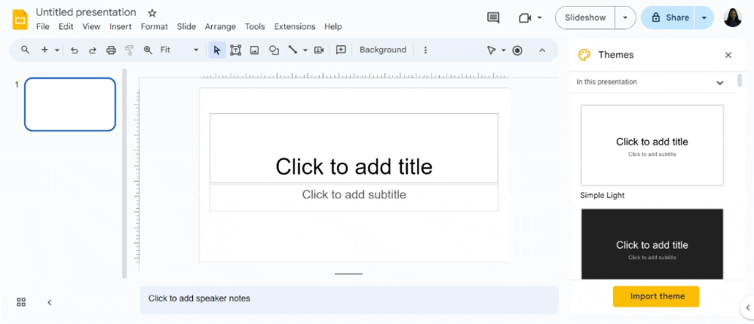Open the Slide menu

pos(186,26)
